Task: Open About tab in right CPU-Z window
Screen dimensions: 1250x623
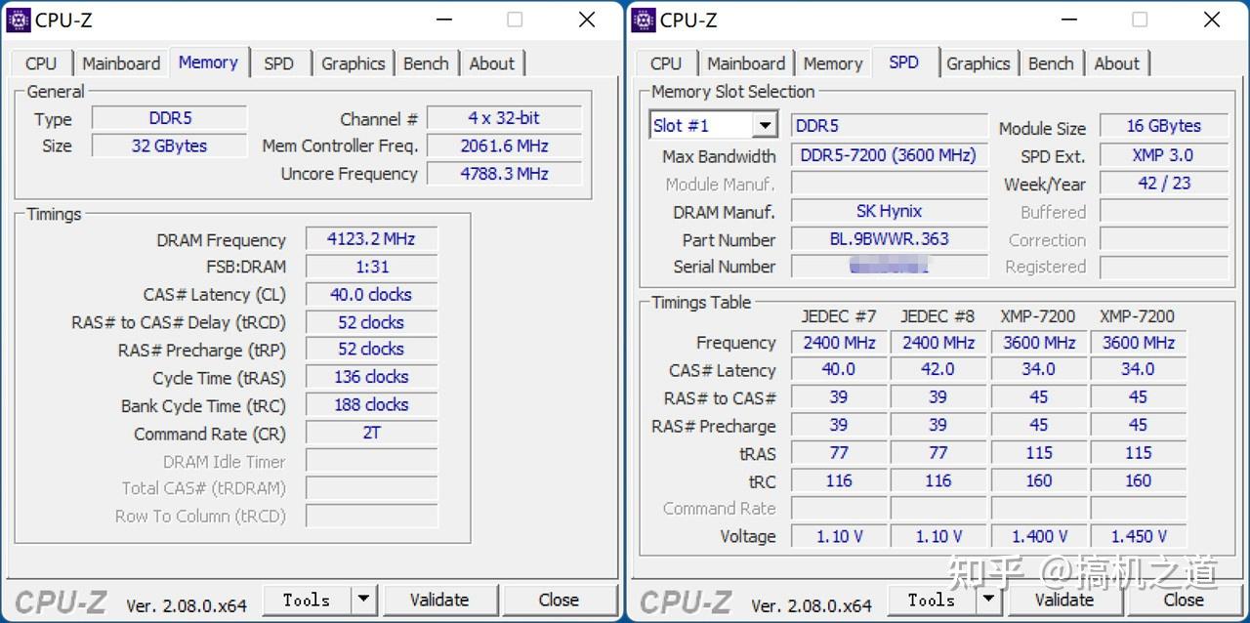Action: click(x=1116, y=63)
